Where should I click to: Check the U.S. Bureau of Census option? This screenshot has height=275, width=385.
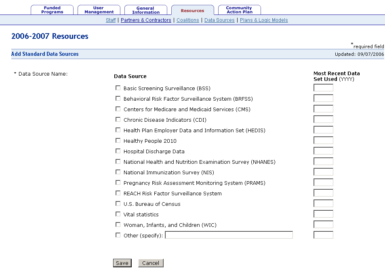(x=118, y=203)
